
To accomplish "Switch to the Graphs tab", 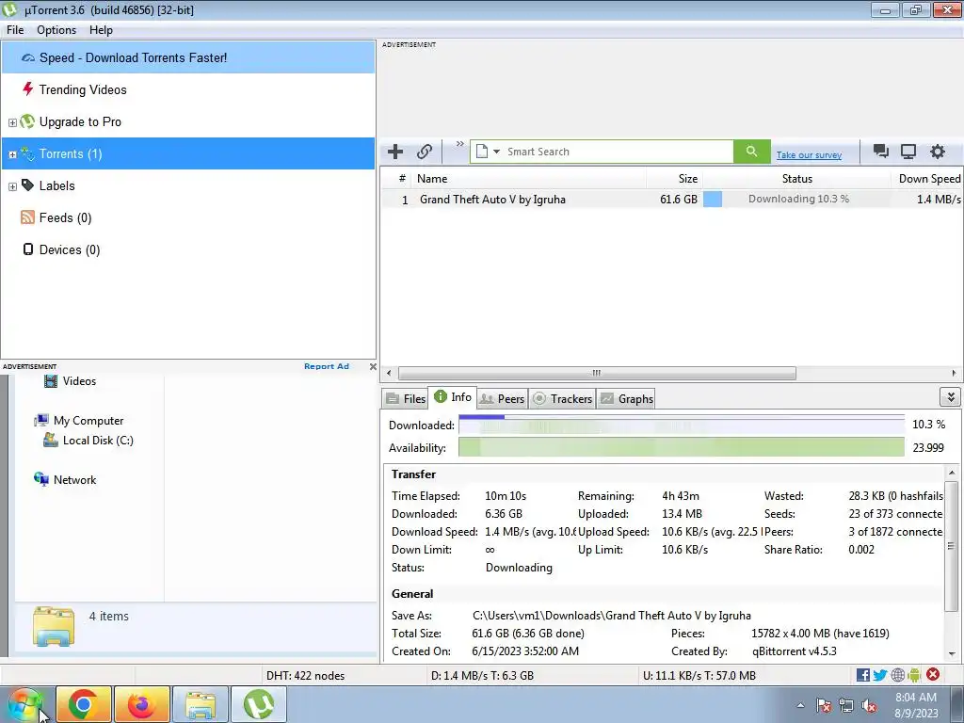I will click(626, 398).
